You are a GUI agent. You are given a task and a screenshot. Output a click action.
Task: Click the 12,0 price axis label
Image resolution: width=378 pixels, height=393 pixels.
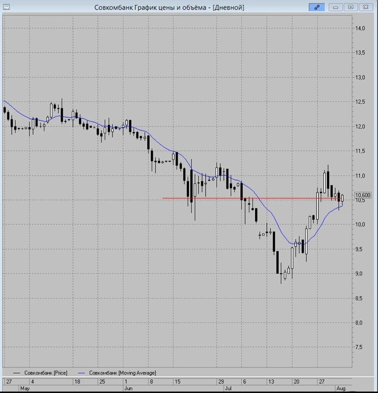click(x=360, y=127)
